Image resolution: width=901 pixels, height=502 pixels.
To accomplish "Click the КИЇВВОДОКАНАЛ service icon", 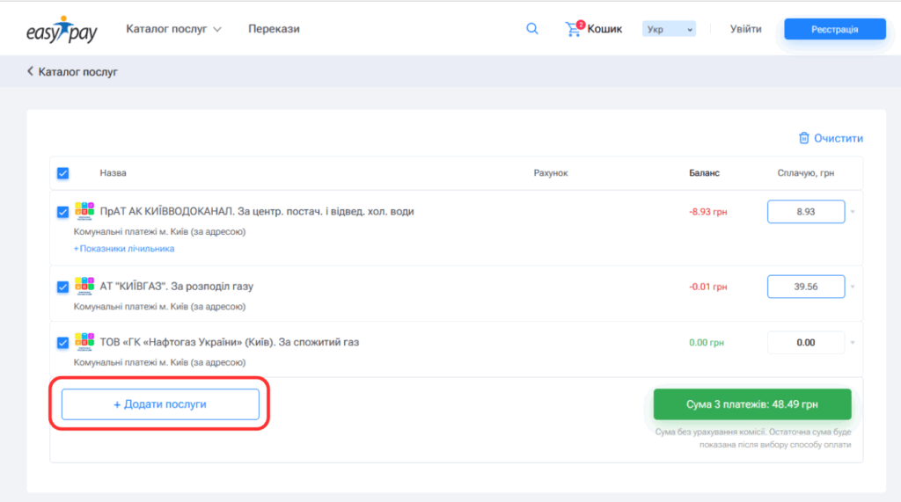I will point(84,211).
